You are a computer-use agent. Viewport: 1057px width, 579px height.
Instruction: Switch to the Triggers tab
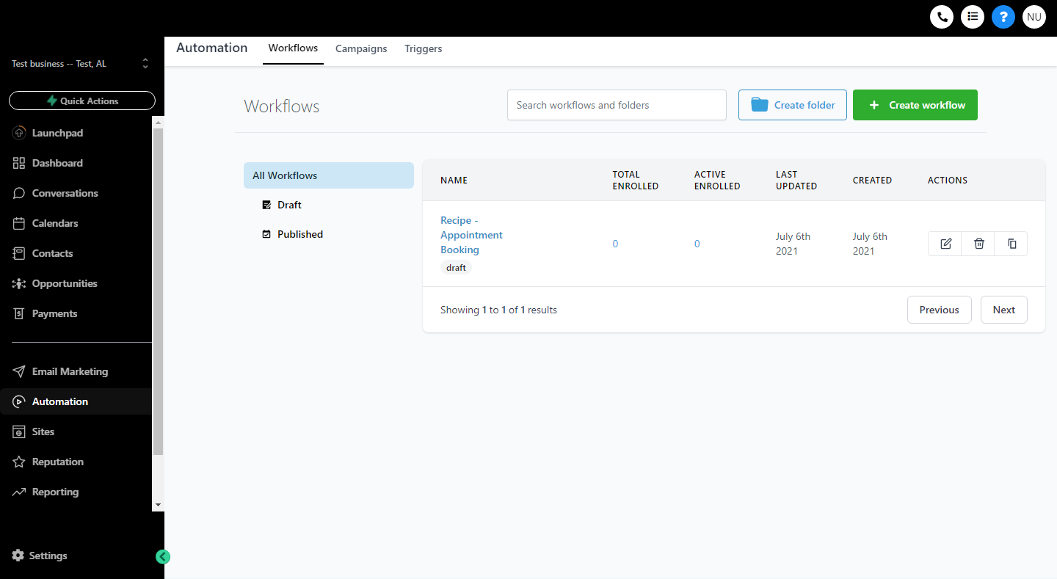(424, 48)
